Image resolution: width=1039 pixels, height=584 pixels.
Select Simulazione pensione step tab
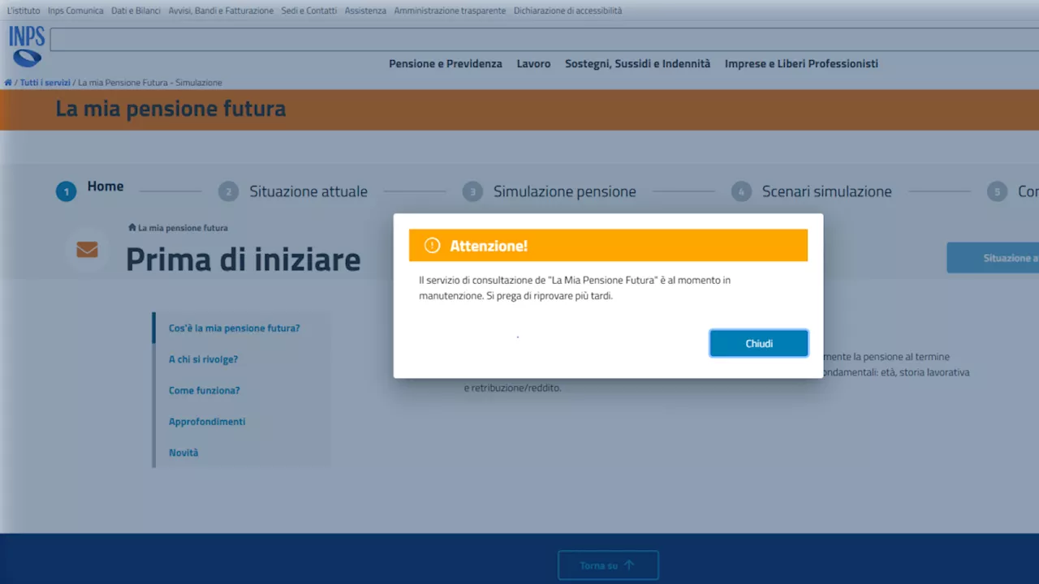[565, 191]
